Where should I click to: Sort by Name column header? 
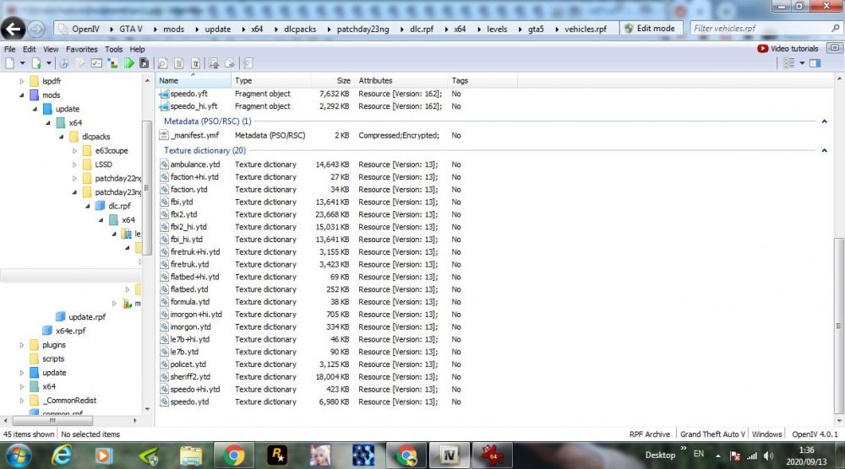[x=194, y=81]
